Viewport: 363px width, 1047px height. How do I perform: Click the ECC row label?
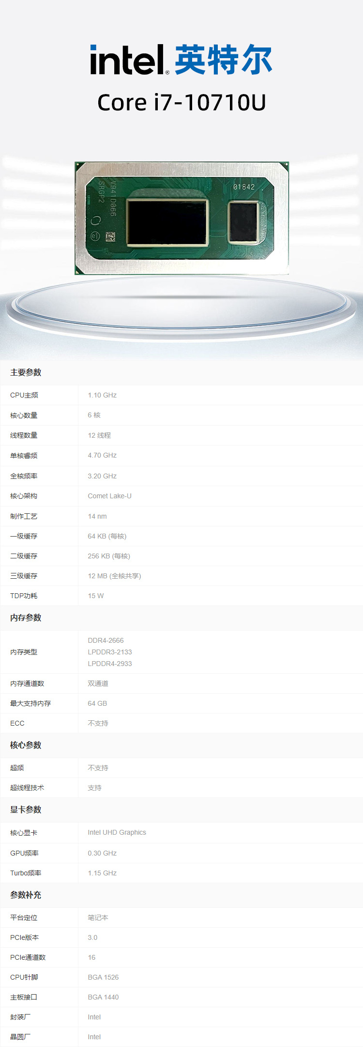[17, 723]
